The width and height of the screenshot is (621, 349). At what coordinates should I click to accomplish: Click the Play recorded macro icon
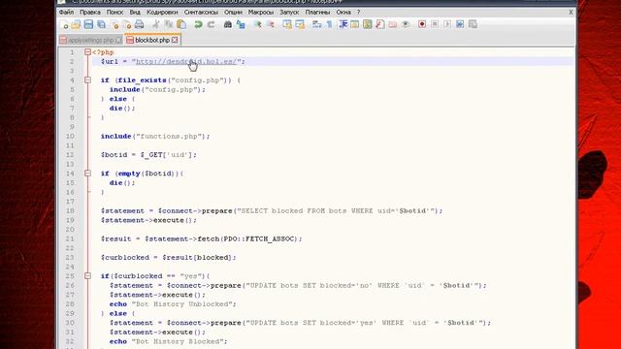tap(447, 24)
